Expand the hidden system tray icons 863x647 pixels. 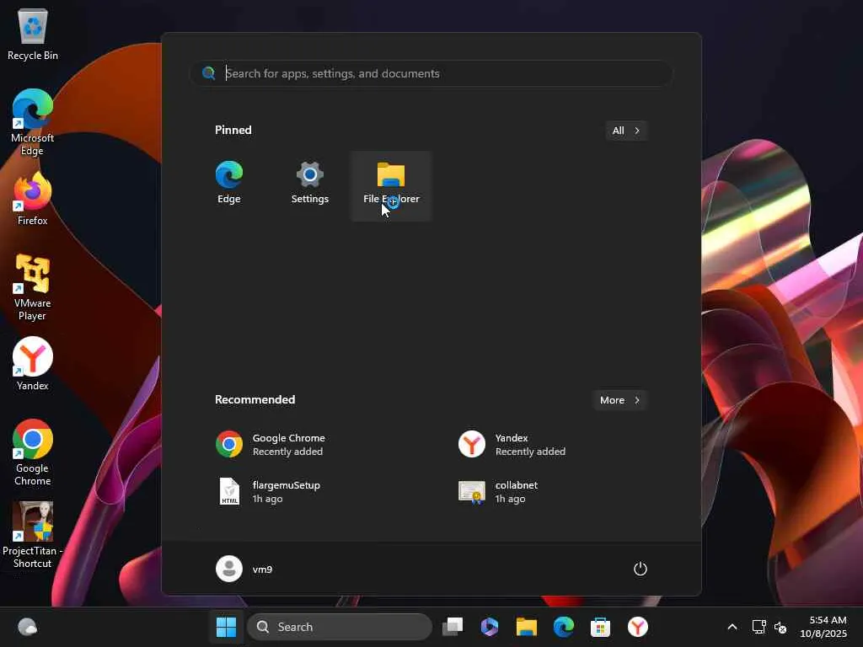click(x=732, y=627)
